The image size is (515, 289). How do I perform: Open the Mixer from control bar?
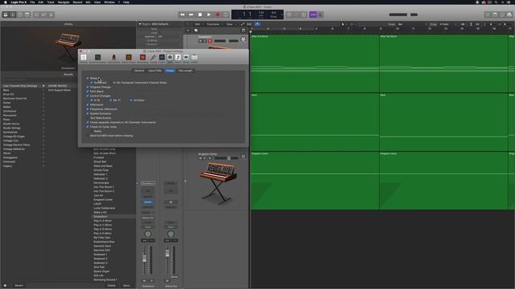tap(43, 14)
